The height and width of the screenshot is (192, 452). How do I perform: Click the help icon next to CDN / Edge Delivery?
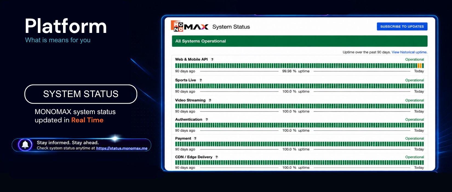tap(217, 157)
